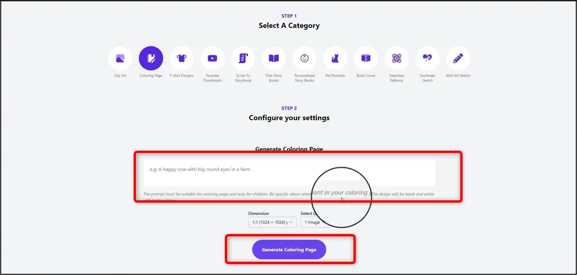Choose the Kids Story Books icon
Image resolution: width=577 pixels, height=275 pixels.
pos(274,58)
